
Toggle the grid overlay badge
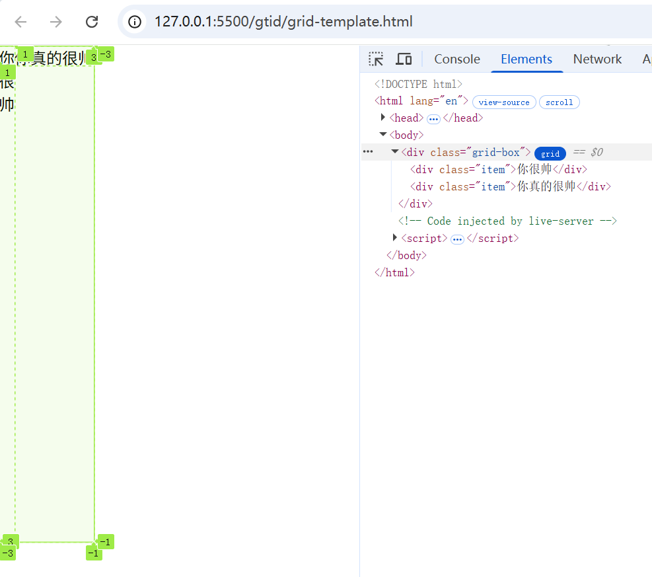coord(550,153)
